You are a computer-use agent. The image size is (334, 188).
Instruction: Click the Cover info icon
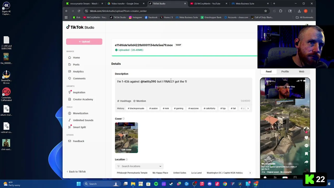tap(124, 119)
